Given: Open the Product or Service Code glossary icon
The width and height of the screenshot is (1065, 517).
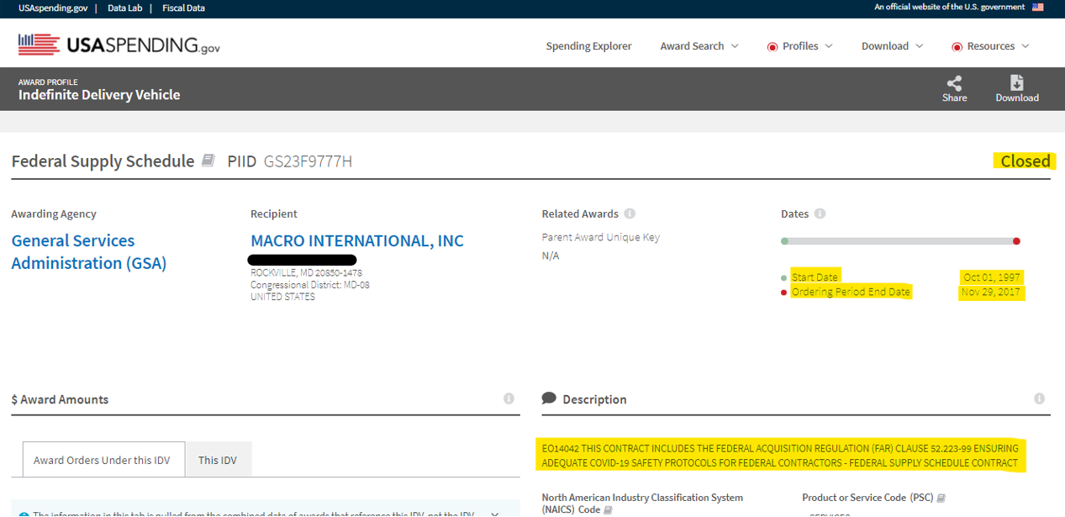Looking at the screenshot, I should click(941, 498).
